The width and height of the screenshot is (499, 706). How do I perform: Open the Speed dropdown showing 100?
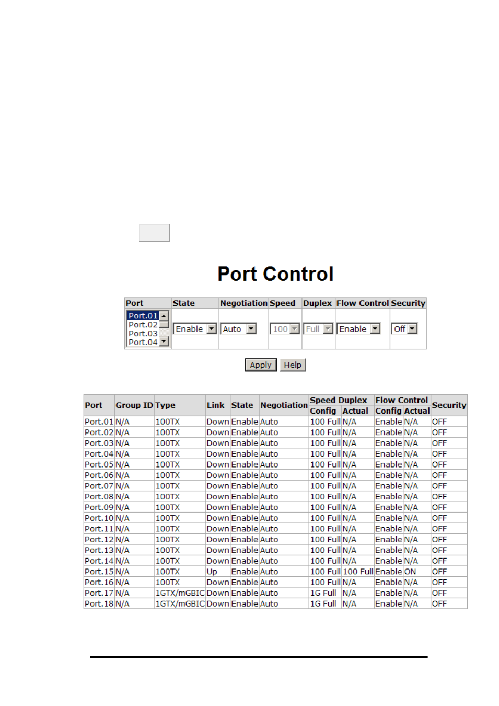(x=285, y=328)
